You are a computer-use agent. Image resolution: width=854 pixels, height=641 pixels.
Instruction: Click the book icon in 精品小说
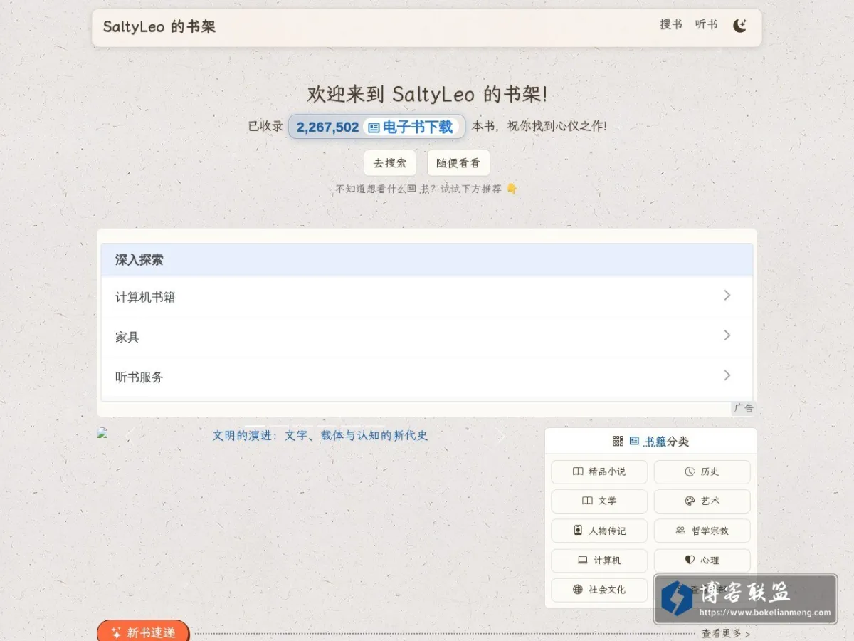coord(578,471)
